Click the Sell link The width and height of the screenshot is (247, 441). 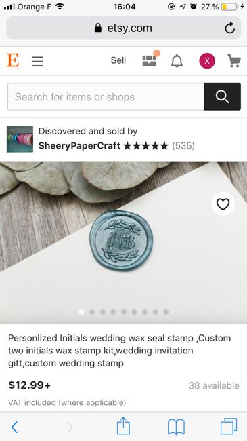click(x=118, y=60)
